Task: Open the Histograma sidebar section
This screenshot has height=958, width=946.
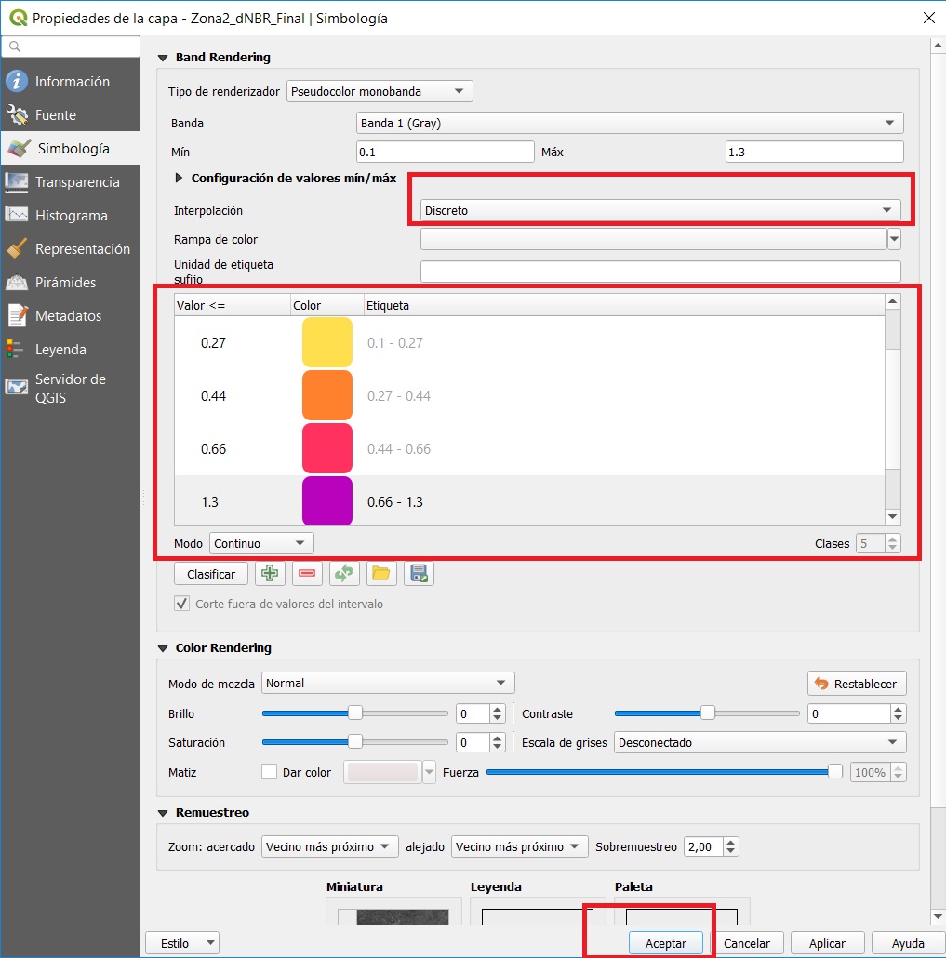Action: click(71, 216)
